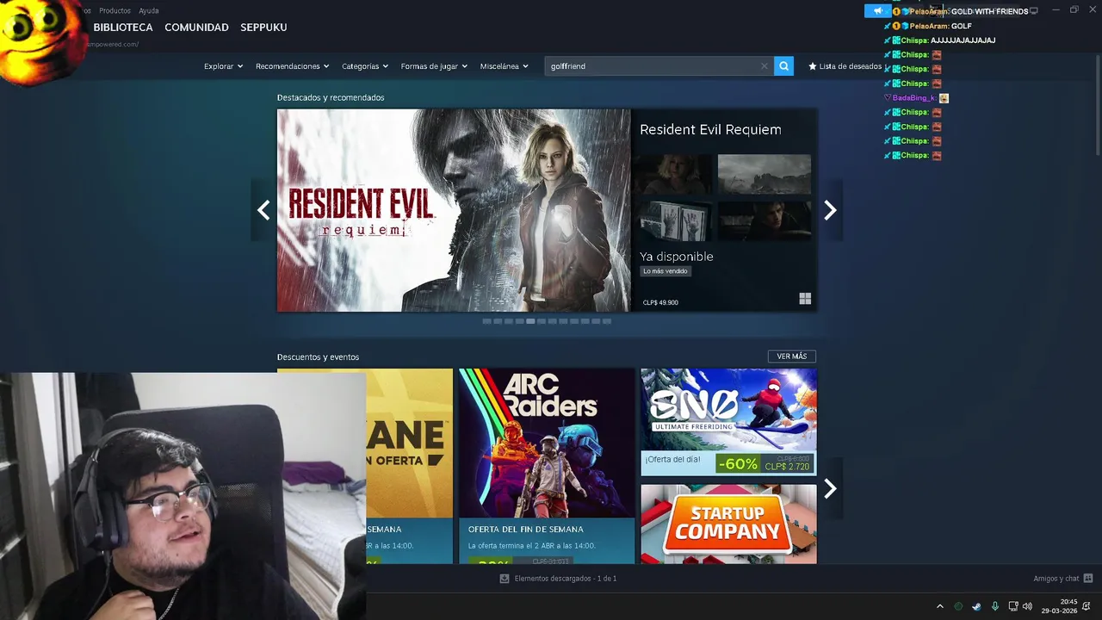Open the downloads icon in bottom bar

[505, 579]
